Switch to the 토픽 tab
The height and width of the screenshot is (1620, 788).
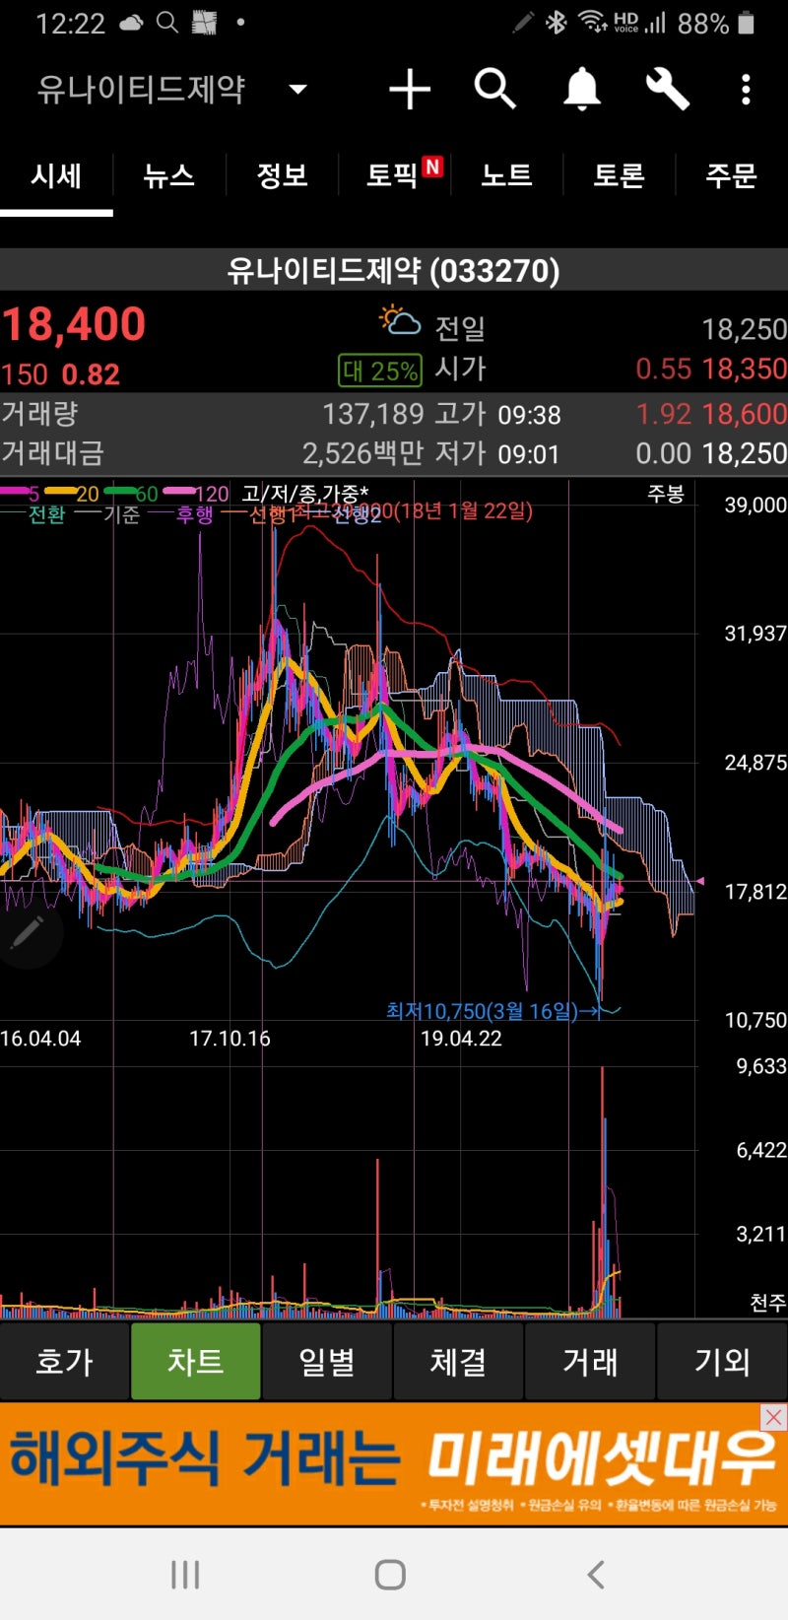(394, 176)
